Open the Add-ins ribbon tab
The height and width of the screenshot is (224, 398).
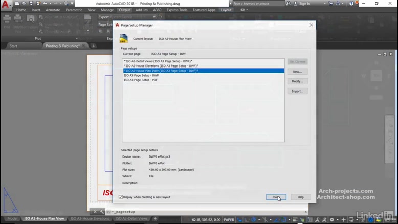(x=141, y=10)
